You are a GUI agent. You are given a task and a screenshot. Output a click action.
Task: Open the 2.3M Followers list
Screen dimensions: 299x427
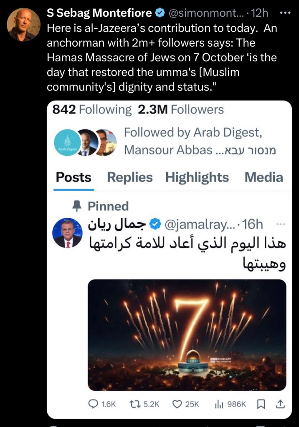(x=180, y=110)
